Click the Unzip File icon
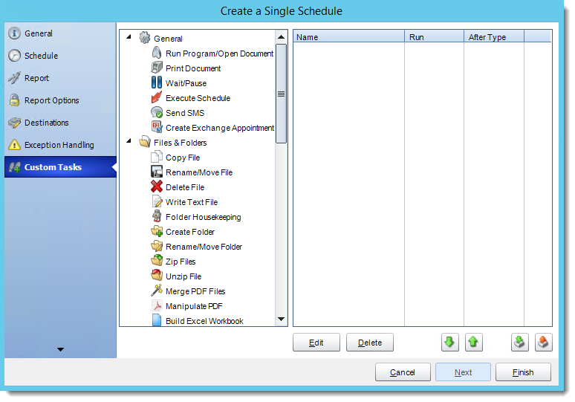 tap(157, 276)
